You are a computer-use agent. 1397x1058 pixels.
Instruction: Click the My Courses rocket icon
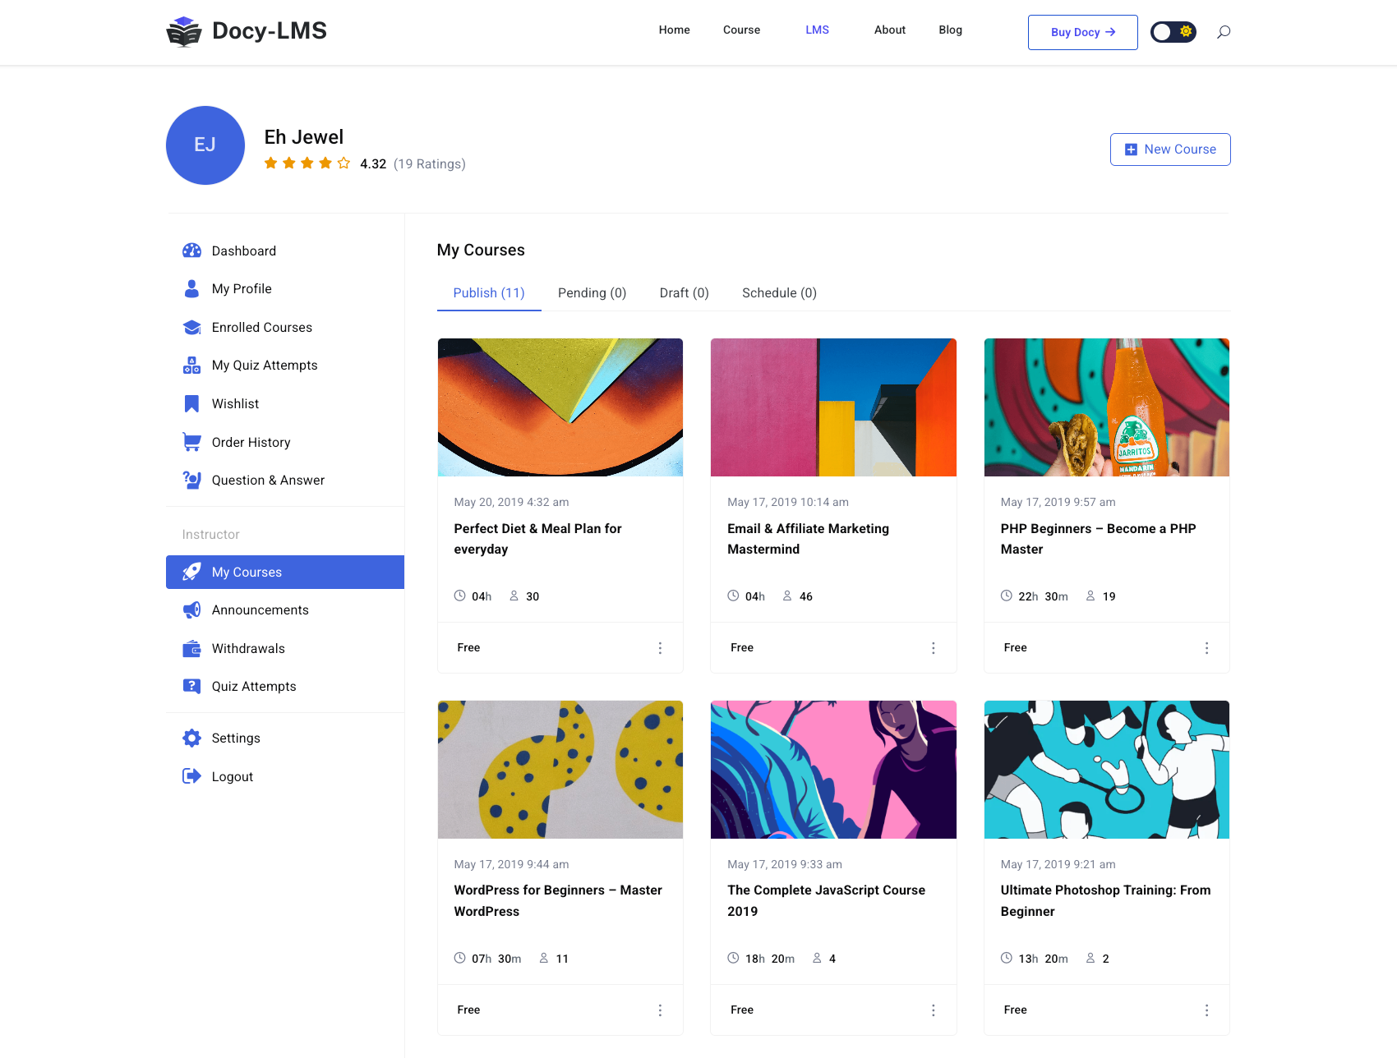click(191, 572)
